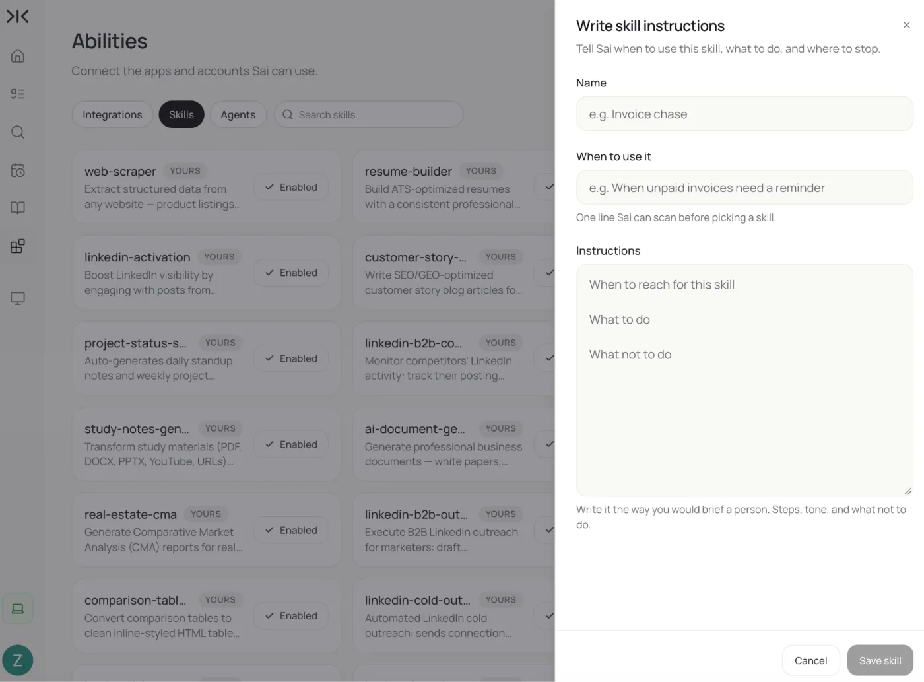Screen dimensions: 924x682
Task: Click the Search skills input
Action: tap(368, 114)
